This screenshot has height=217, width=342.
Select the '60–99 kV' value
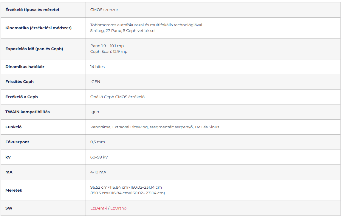(x=99, y=157)
